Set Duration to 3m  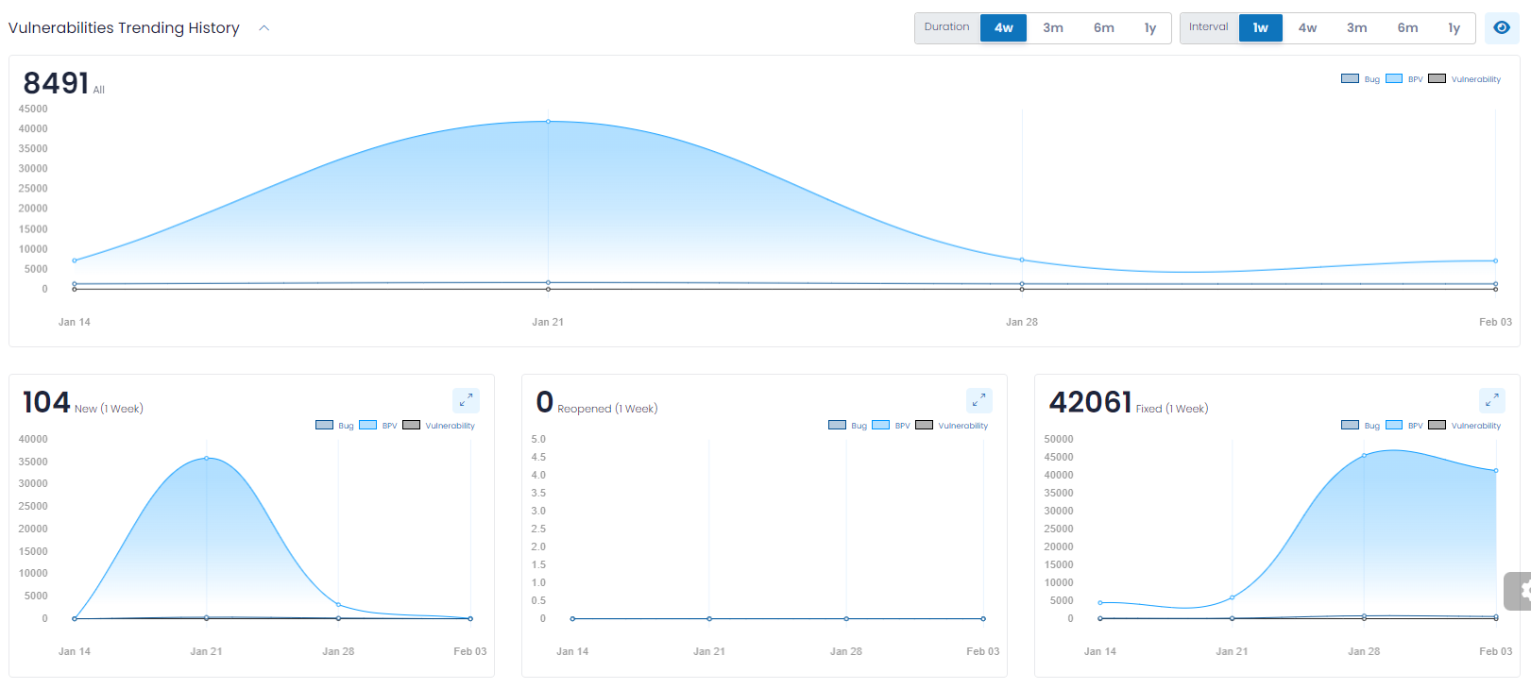coord(1053,27)
